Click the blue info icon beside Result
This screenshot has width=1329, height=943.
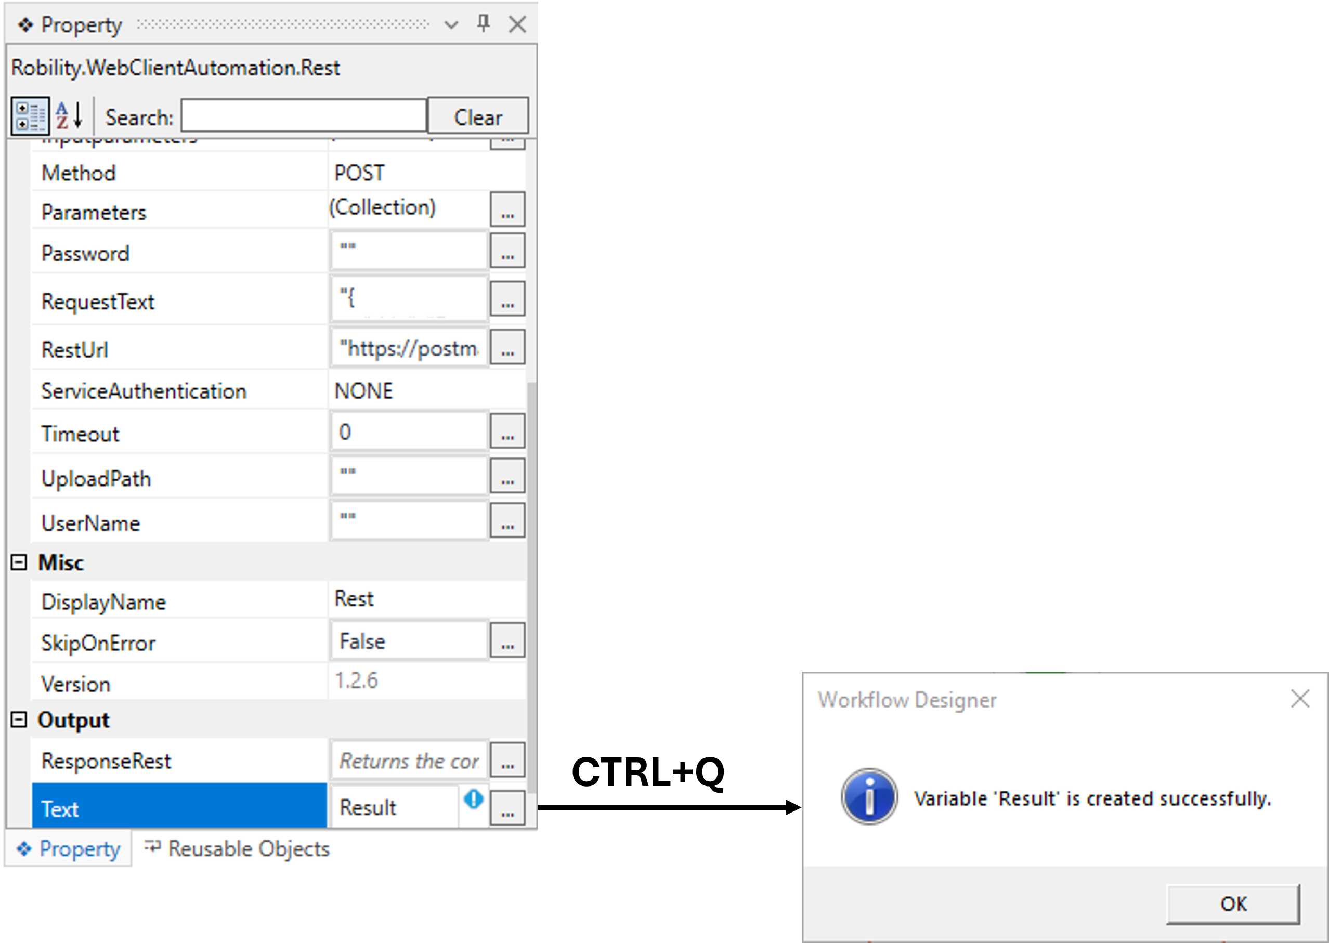pyautogui.click(x=473, y=800)
